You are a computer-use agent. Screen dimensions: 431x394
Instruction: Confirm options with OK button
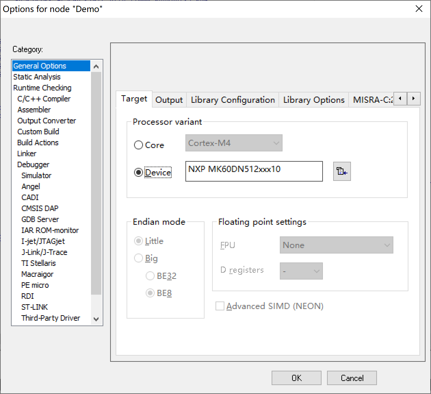tap(296, 378)
